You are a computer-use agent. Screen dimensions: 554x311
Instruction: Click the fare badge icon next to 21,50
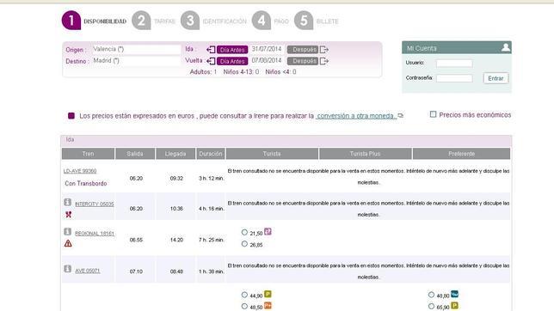click(268, 232)
